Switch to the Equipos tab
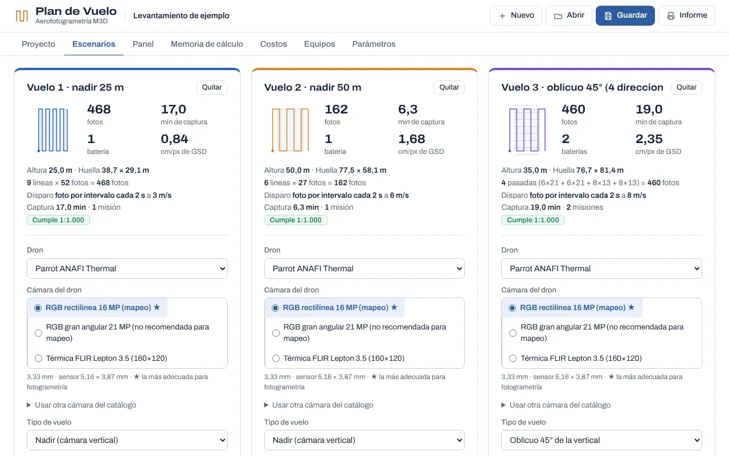This screenshot has width=729, height=456. [320, 44]
